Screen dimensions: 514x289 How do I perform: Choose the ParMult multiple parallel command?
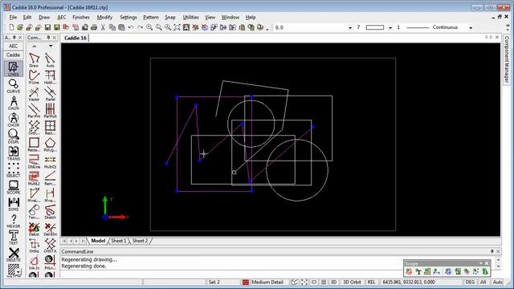tap(50, 111)
